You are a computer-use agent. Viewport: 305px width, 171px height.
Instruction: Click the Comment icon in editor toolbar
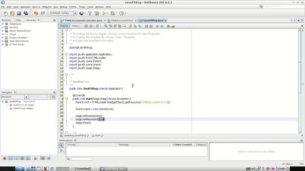click(168, 26)
